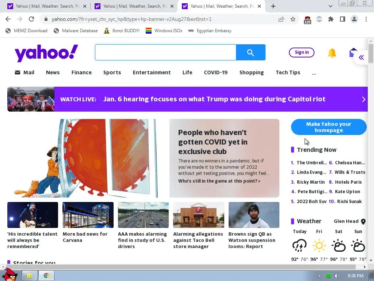Click the taskbar clock showing 8:58 PM
374x281 pixels.
click(355, 276)
